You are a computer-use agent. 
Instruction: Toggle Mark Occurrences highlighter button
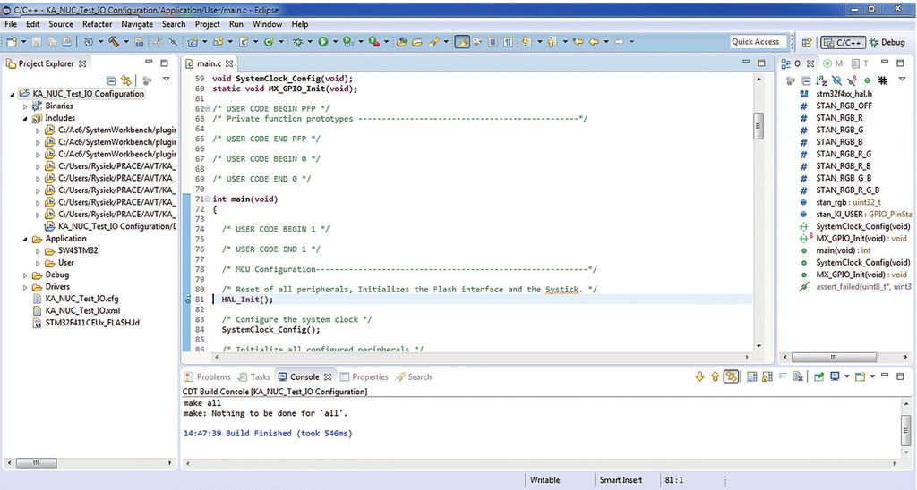pos(463,42)
